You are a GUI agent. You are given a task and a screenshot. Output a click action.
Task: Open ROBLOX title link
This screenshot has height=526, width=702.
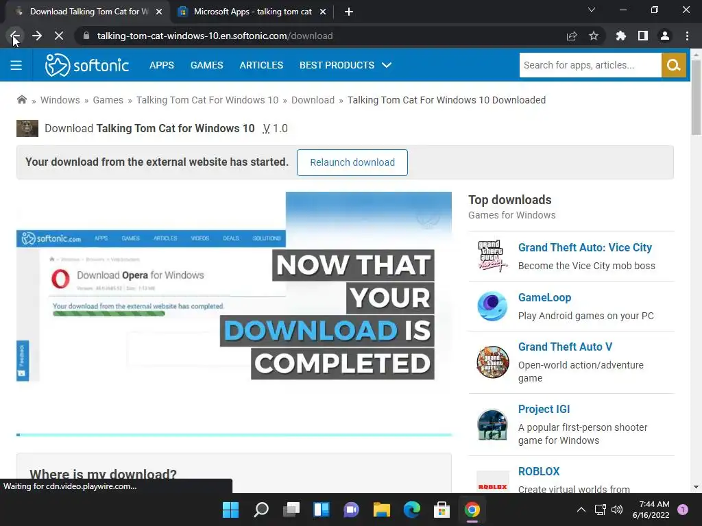click(539, 471)
